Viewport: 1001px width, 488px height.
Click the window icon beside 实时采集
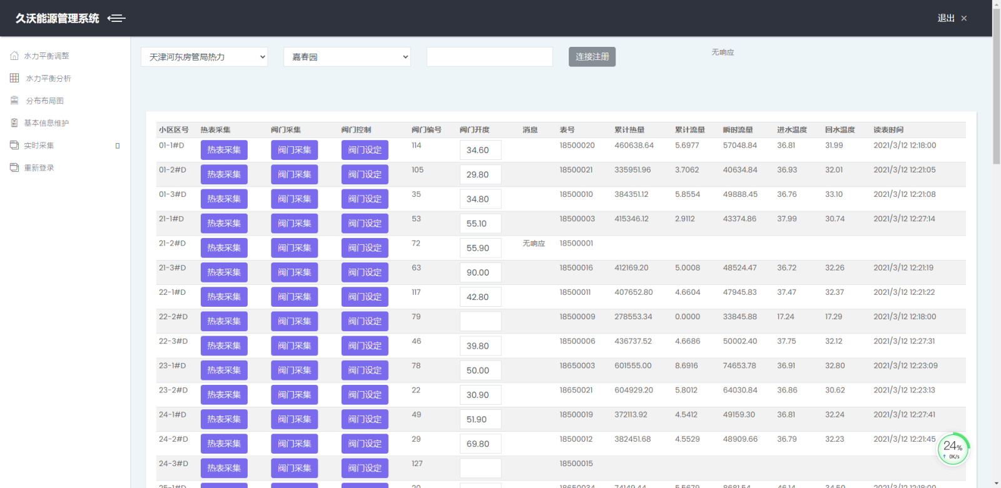14,145
